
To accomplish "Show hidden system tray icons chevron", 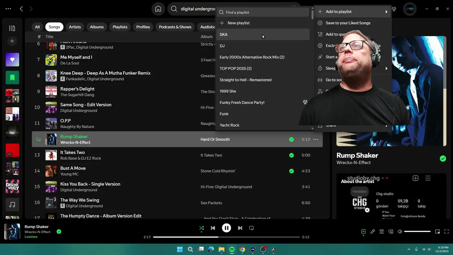I will pyautogui.click(x=409, y=249).
